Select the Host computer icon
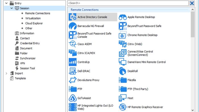Image resolution: width=199 pixels, height=112 pixels. 123,98
